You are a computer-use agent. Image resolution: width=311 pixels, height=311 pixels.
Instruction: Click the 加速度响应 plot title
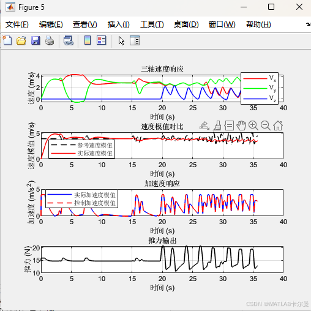[162, 184]
